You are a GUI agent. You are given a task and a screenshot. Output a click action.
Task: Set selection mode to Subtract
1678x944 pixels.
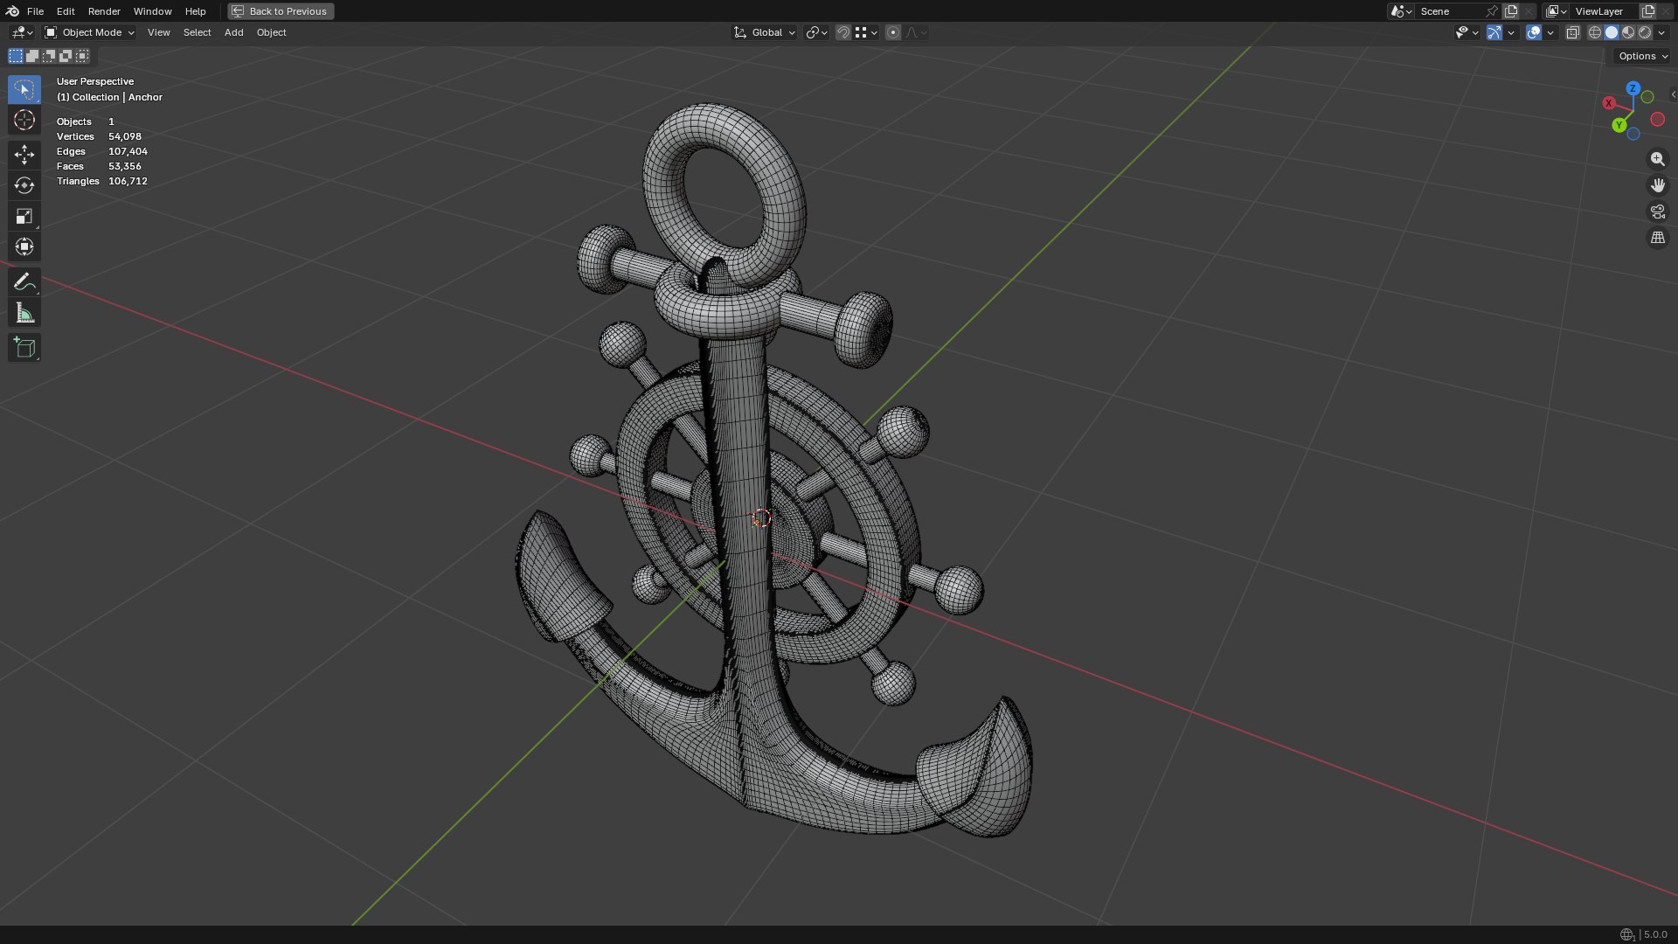[x=49, y=56]
